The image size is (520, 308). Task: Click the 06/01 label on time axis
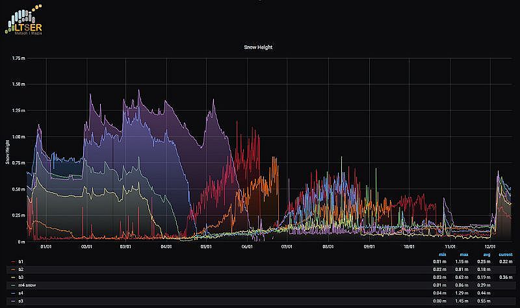246,246
